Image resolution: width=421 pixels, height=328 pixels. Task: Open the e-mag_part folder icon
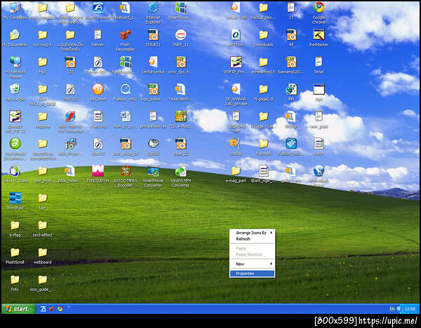(236, 174)
